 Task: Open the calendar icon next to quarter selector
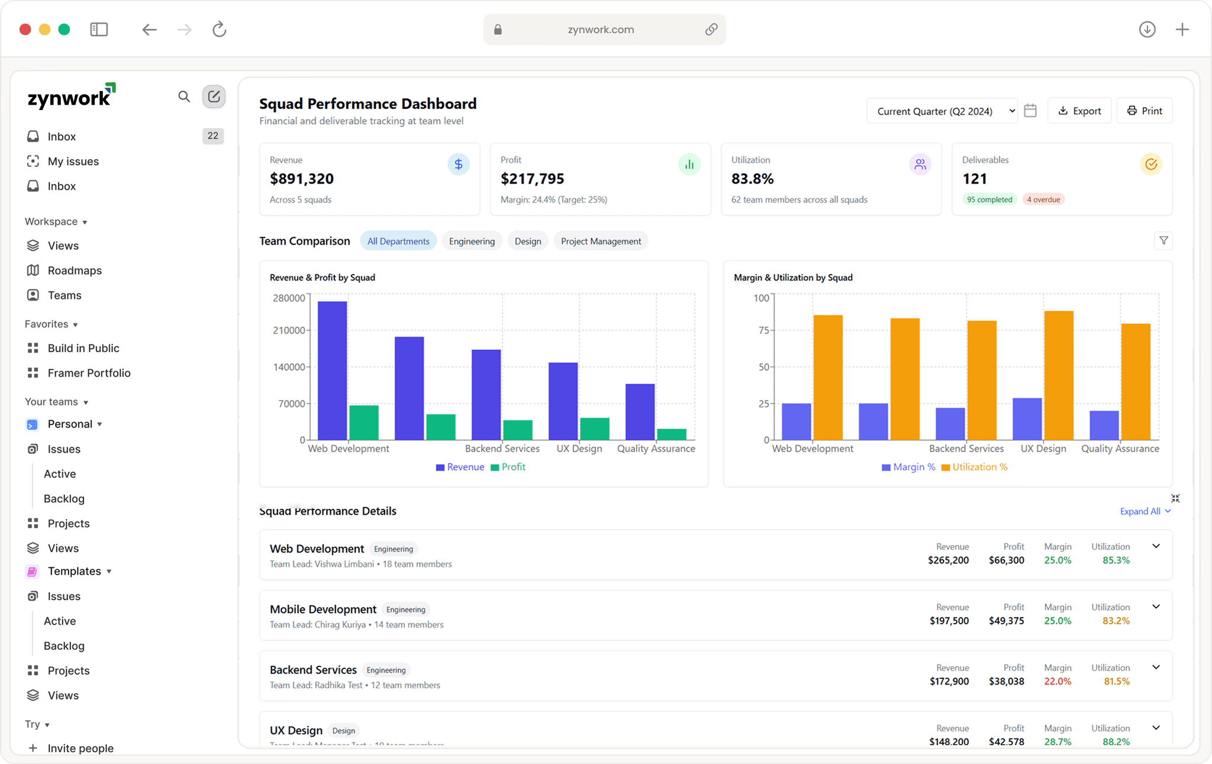pos(1030,111)
